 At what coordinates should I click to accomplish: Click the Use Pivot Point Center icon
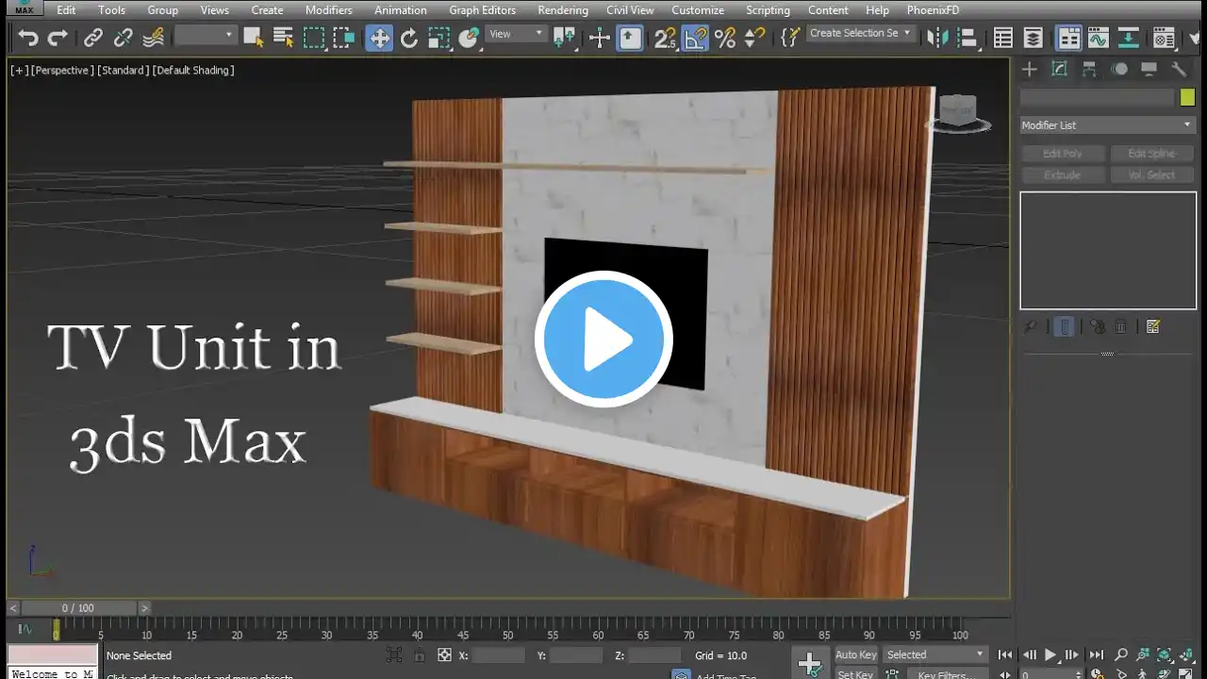pos(565,38)
